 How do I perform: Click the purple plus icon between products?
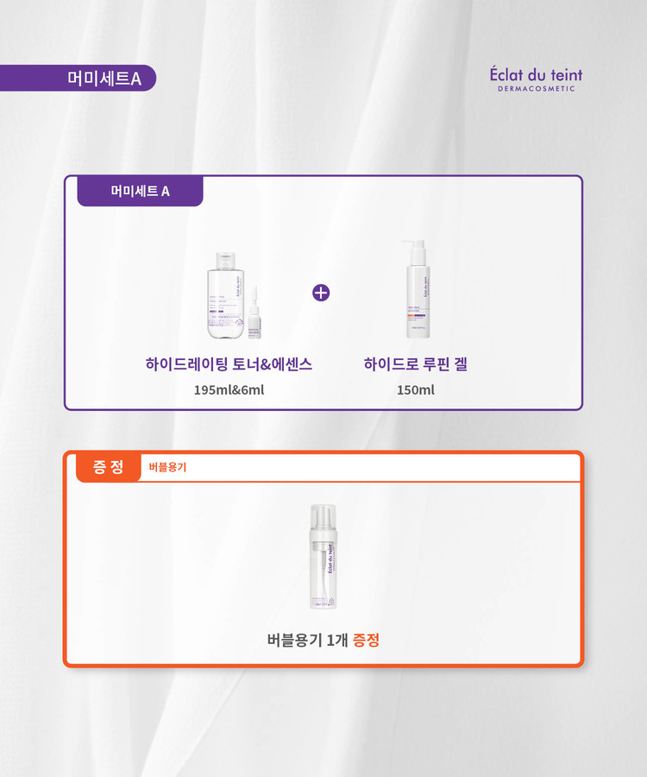click(321, 293)
